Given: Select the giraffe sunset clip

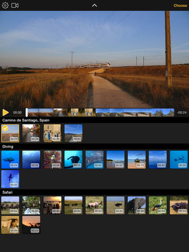Looking at the screenshot, I should (31, 225).
